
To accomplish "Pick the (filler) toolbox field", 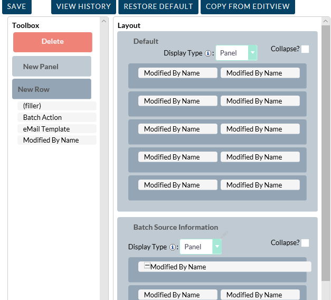I will (57, 106).
